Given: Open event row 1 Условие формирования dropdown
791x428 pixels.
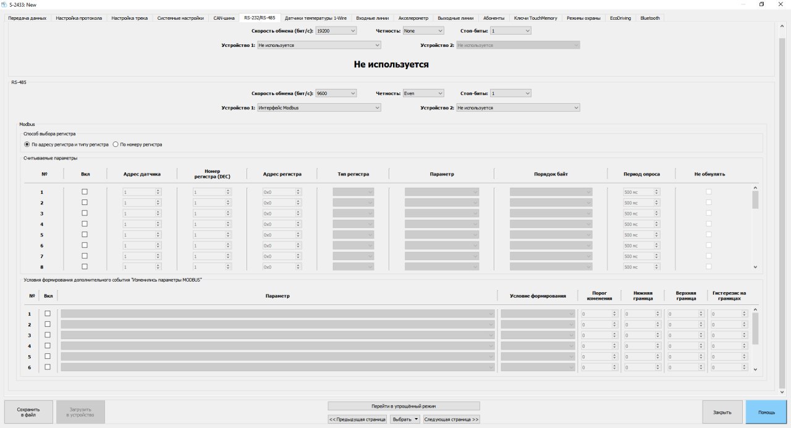Looking at the screenshot, I should (538, 314).
